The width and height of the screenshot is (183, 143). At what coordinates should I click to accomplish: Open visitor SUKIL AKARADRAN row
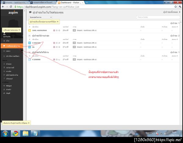(103, 30)
